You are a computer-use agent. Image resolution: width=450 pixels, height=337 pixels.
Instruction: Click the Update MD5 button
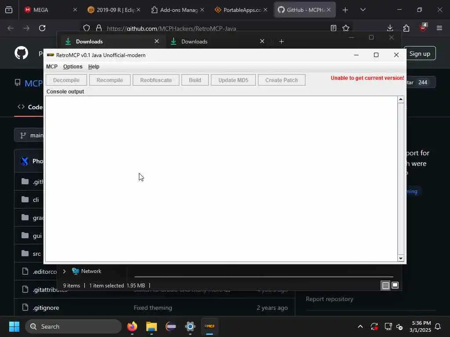pyautogui.click(x=233, y=80)
